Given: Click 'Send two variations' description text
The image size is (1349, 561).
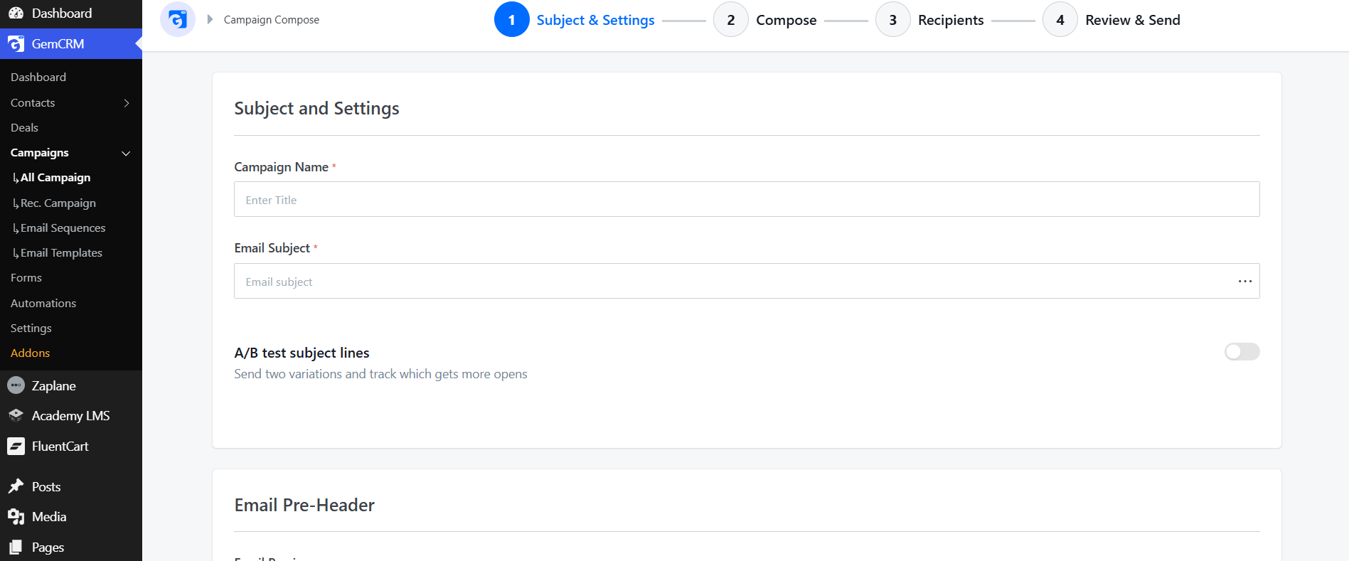Looking at the screenshot, I should 380,374.
